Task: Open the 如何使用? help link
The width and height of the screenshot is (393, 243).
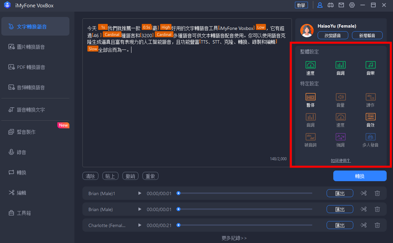Action: click(341, 160)
